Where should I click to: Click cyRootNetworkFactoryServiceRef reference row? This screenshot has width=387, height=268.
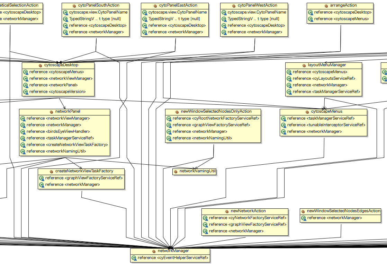[x=216, y=118]
